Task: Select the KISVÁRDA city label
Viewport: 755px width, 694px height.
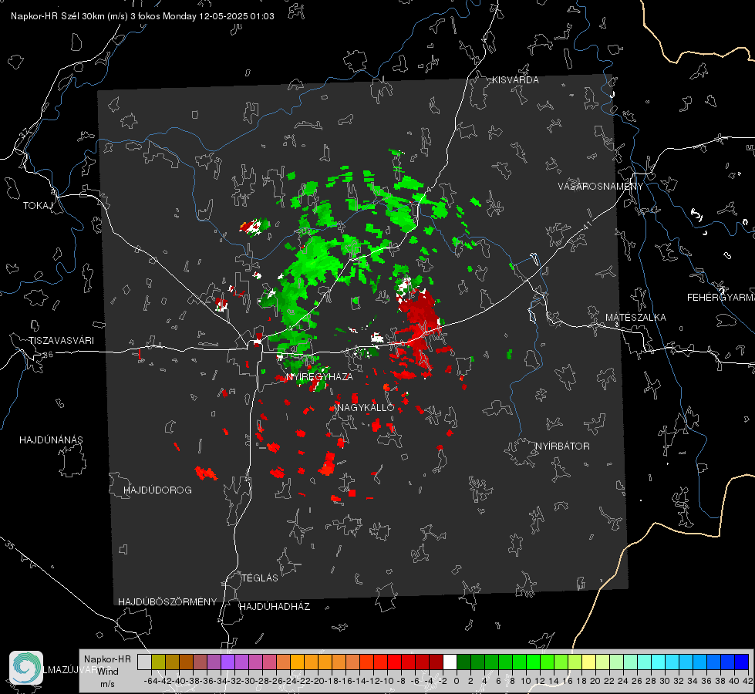Action: click(515, 80)
